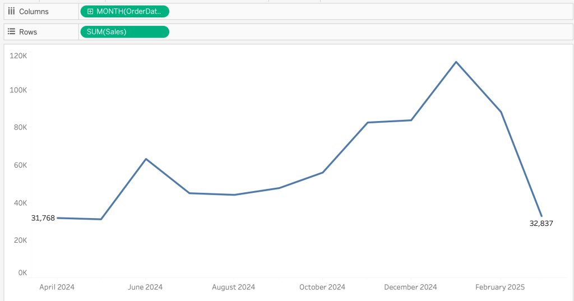Click the October 2024 axis label

(x=322, y=287)
